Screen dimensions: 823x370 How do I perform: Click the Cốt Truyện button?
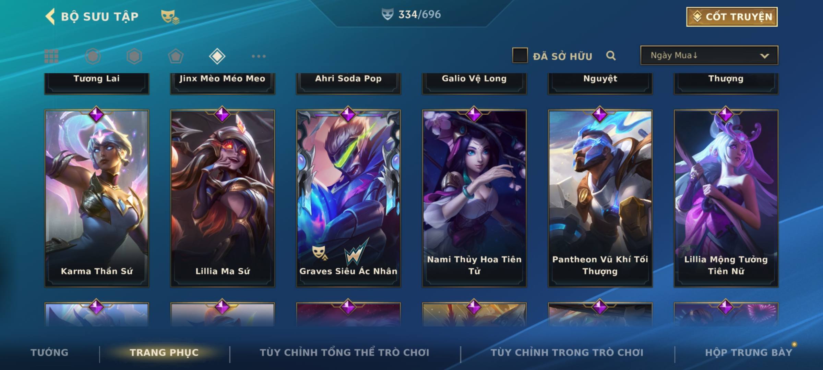[x=732, y=17]
